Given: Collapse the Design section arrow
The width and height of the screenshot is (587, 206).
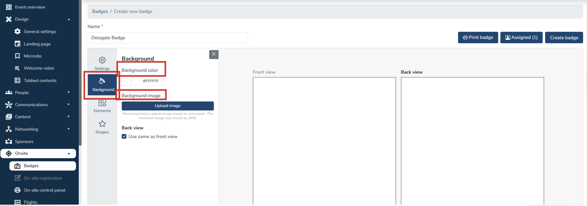Looking at the screenshot, I should 69,19.
